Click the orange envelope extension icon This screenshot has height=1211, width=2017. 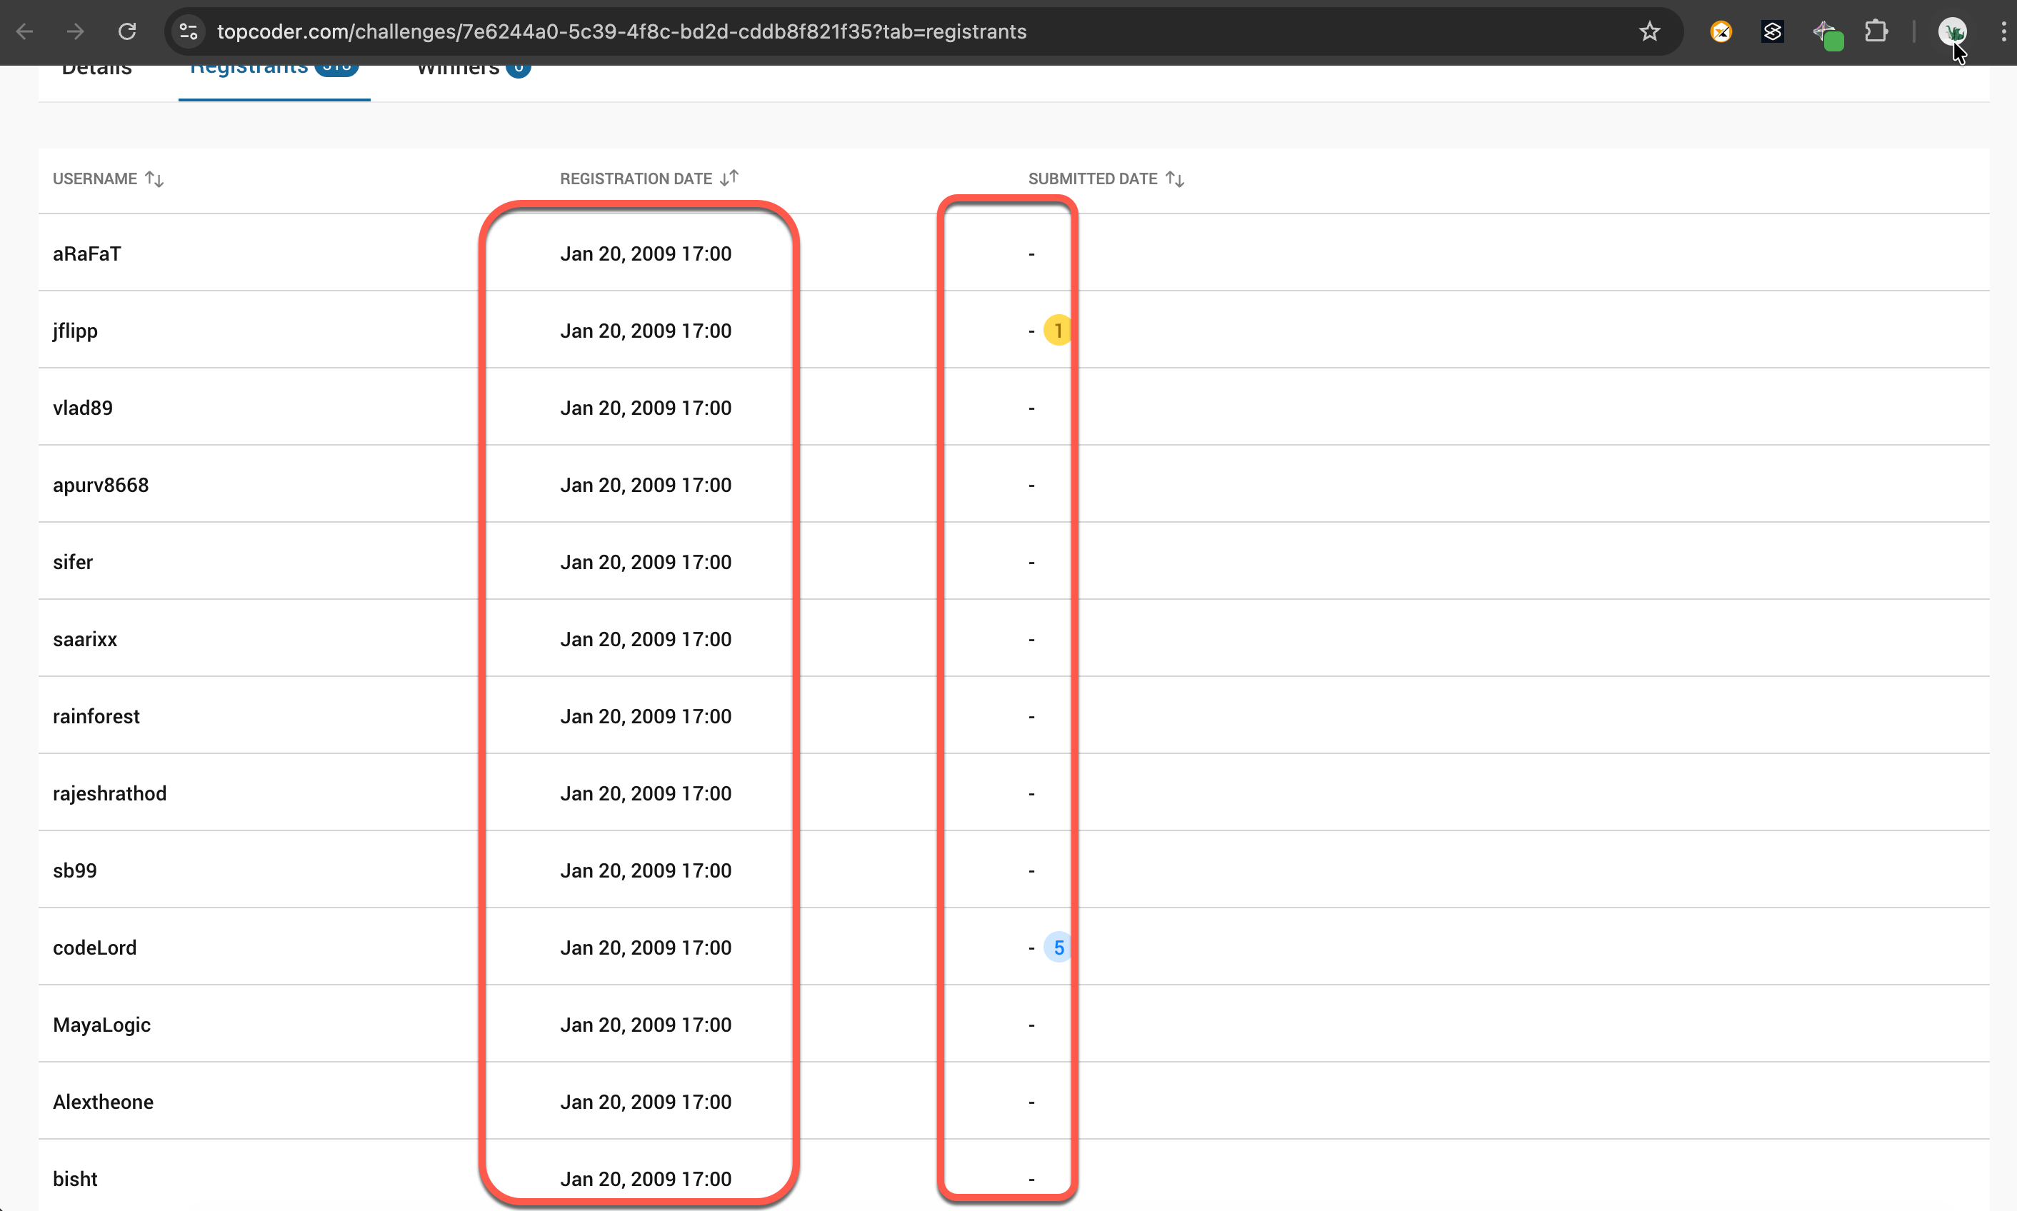tap(1721, 32)
